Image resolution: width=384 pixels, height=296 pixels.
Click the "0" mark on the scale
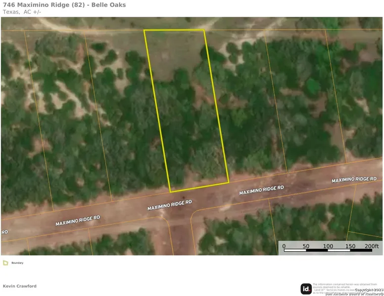pos(284,246)
